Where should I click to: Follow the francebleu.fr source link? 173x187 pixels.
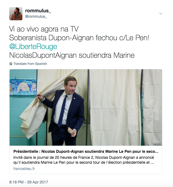(24, 169)
